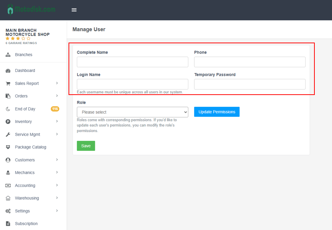Image resolution: width=332 pixels, height=230 pixels.
Task: Click the Update Permissions button
Action: (217, 112)
